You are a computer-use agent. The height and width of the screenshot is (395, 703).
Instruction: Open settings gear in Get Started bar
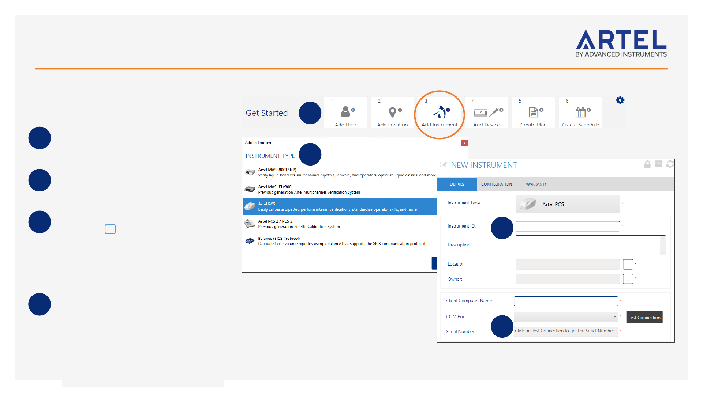click(620, 100)
